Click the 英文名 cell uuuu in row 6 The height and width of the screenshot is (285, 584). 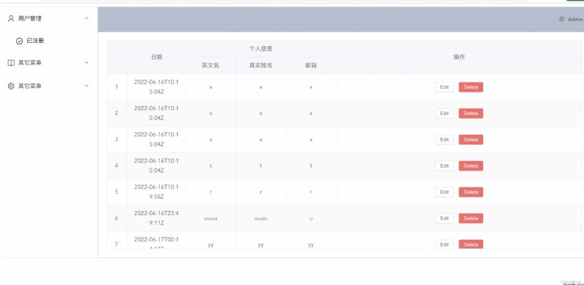pos(211,219)
